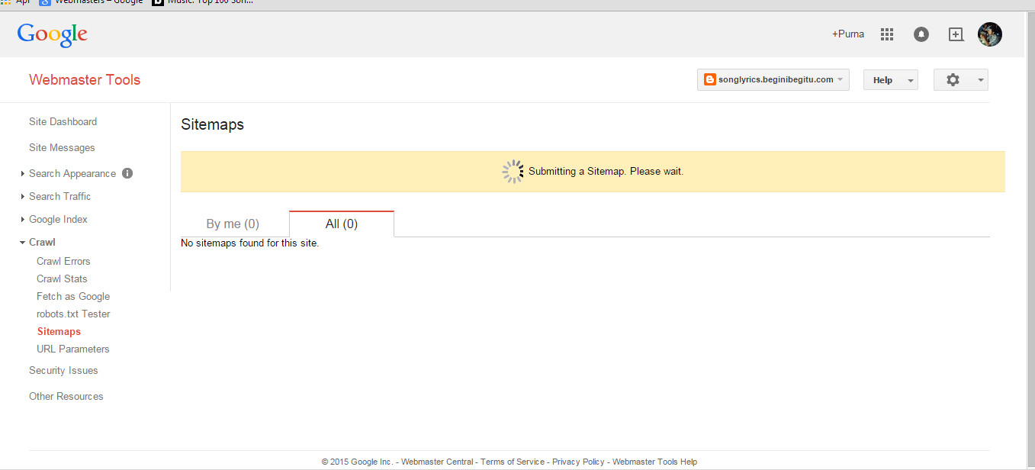Open Other Resources
Screen dimensions: 1035x470
tap(66, 397)
